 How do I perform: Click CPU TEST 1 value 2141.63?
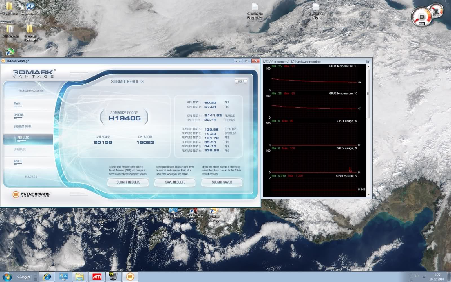coord(213,116)
